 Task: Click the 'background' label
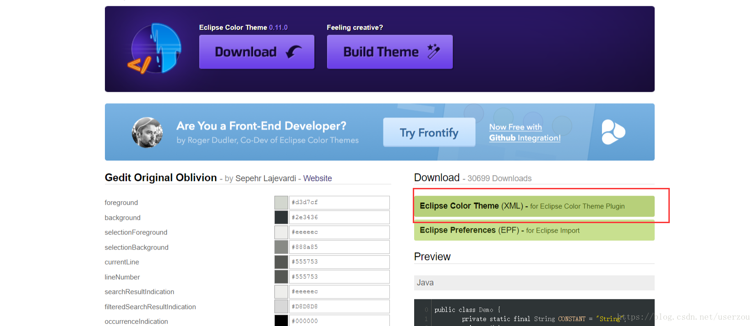point(123,218)
